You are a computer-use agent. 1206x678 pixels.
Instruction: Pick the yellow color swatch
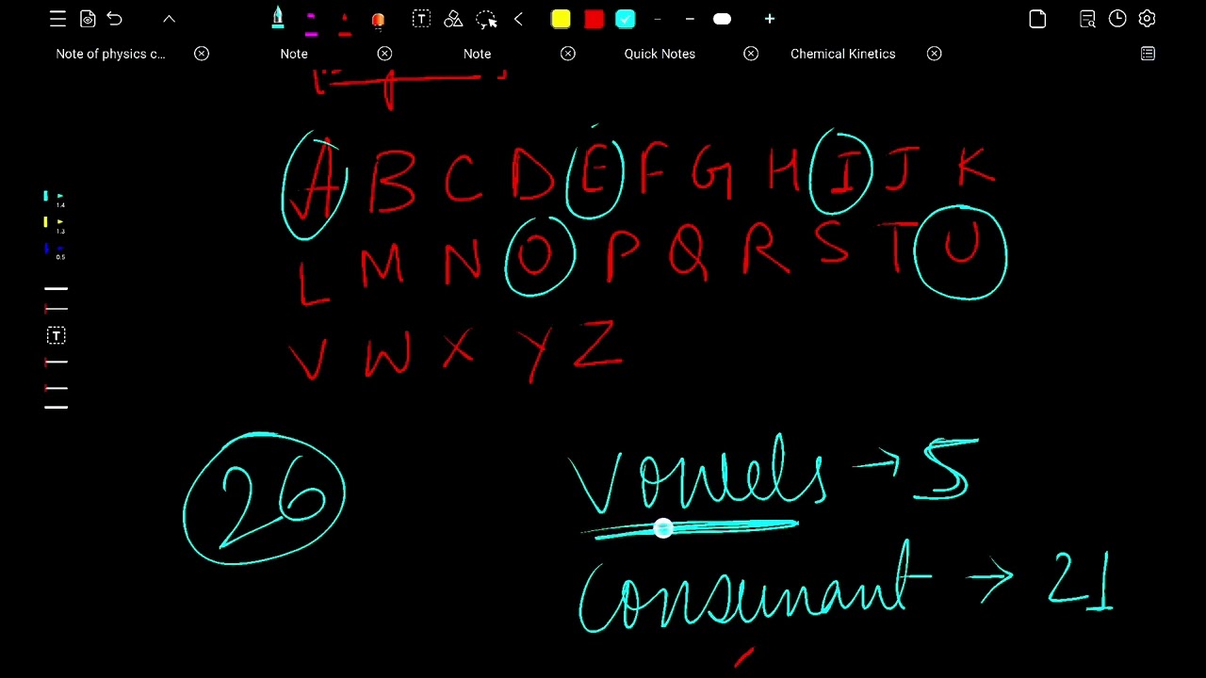(x=561, y=19)
